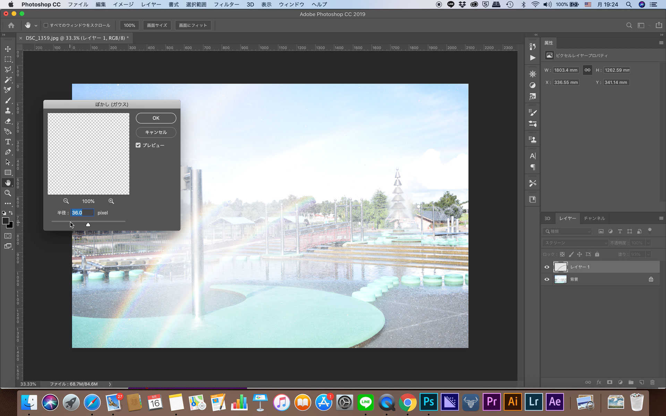Open the Actions panel play icon
Viewport: 666px width, 416px height.
[532, 58]
